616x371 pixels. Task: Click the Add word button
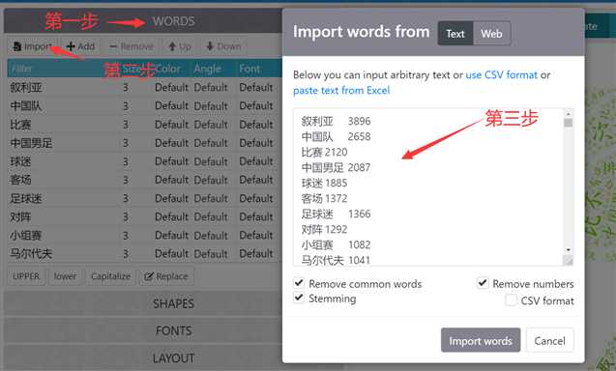point(81,46)
